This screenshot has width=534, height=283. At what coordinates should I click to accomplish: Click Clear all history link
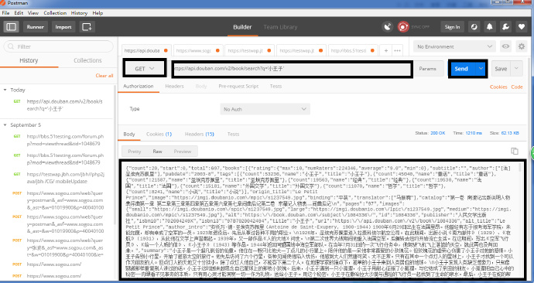(x=104, y=76)
